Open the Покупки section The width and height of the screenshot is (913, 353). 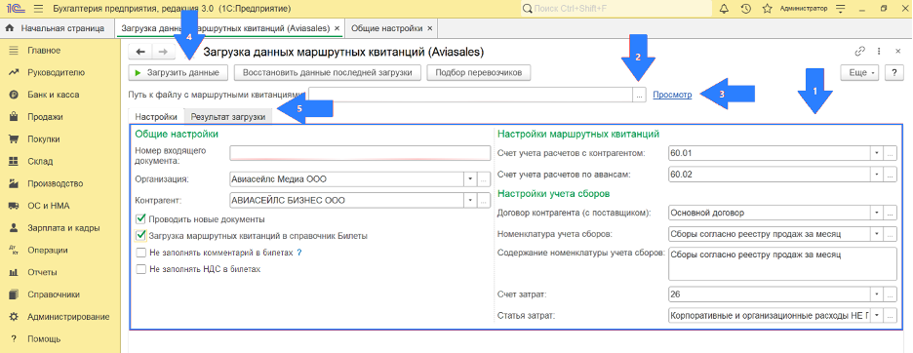44,139
